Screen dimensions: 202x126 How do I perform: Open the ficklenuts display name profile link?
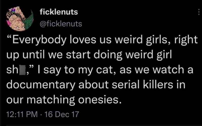(59, 12)
